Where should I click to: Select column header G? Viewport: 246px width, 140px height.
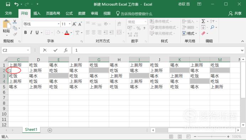[99, 60]
